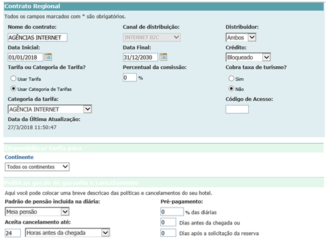Select Usar Categoria de Tarifas radio option
Image resolution: width=327 pixels, height=249 pixels.
13,89
